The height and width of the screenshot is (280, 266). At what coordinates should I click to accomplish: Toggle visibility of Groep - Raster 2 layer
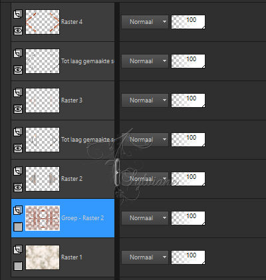pos(18,227)
